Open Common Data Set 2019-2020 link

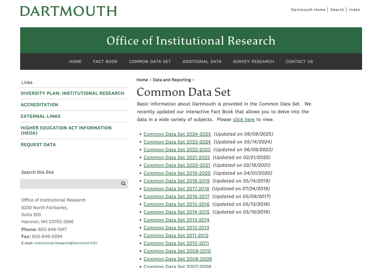(x=177, y=173)
